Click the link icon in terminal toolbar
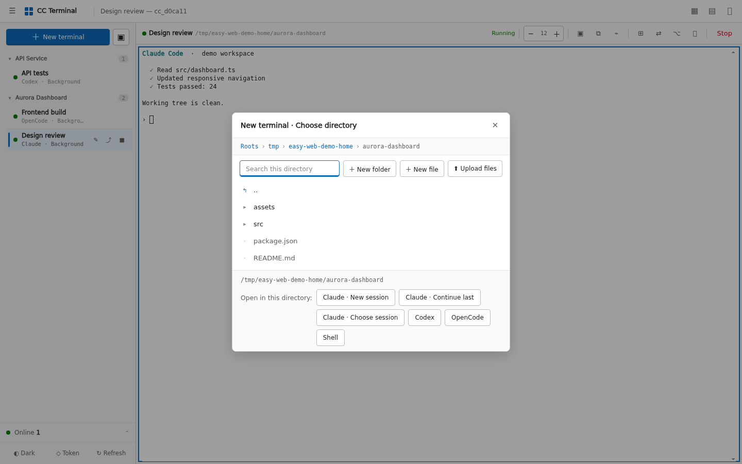Viewport: 742px width, 464px height. [x=616, y=34]
